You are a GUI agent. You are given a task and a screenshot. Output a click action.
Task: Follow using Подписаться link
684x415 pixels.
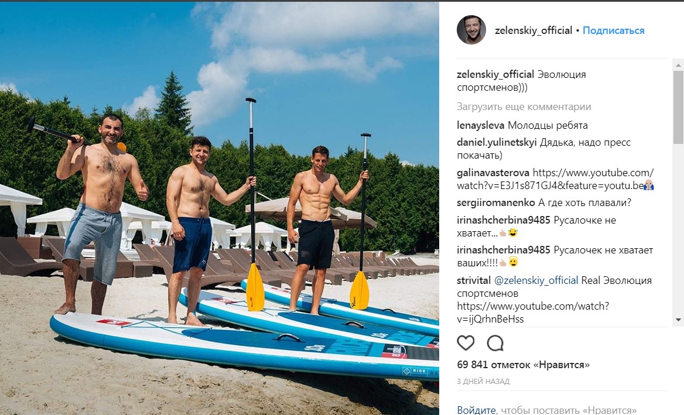point(613,30)
